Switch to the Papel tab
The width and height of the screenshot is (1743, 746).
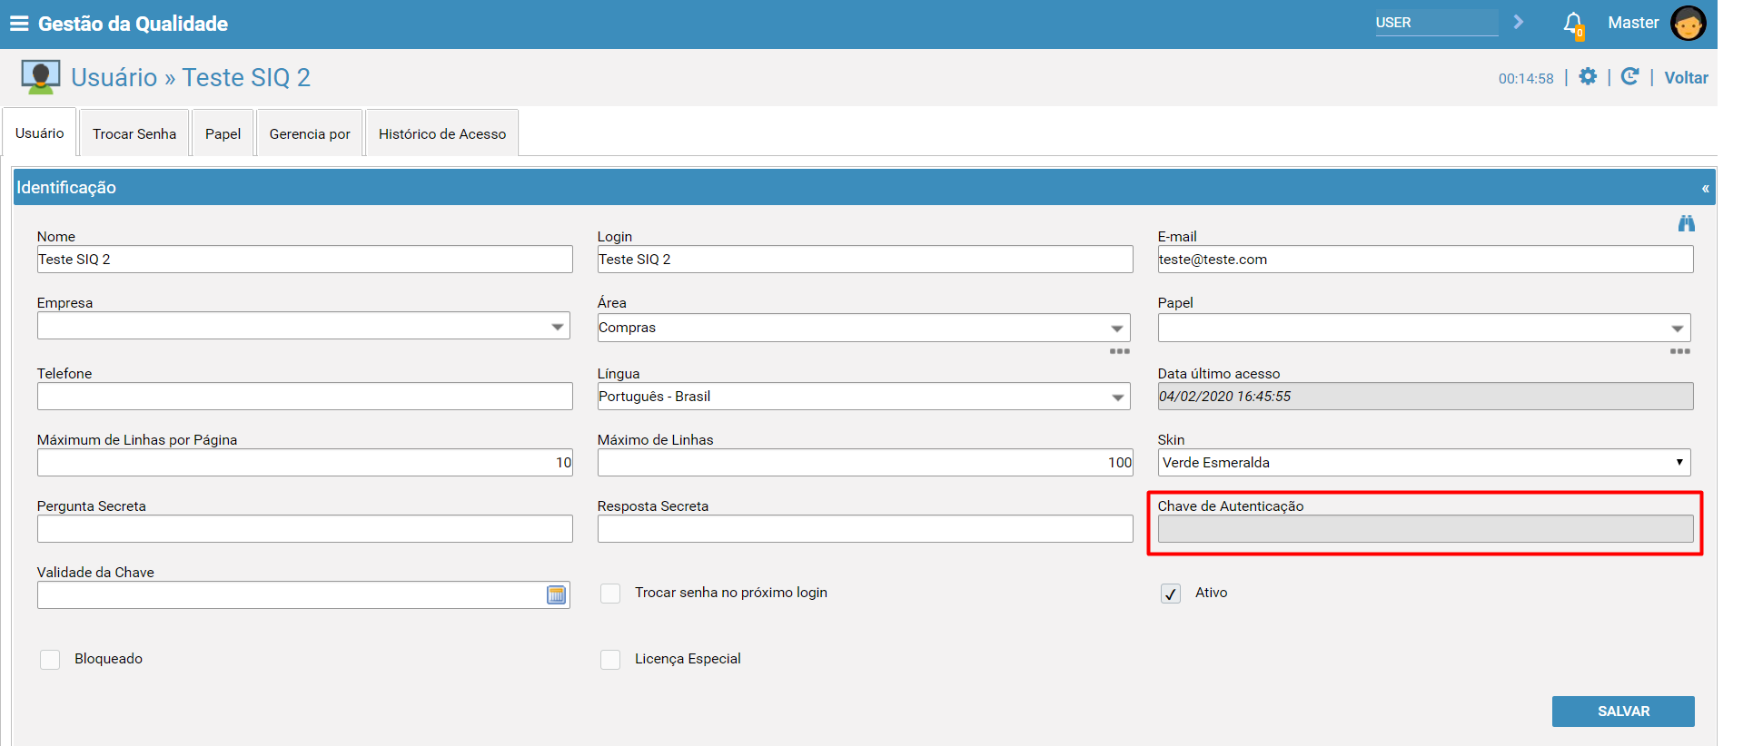(x=223, y=133)
